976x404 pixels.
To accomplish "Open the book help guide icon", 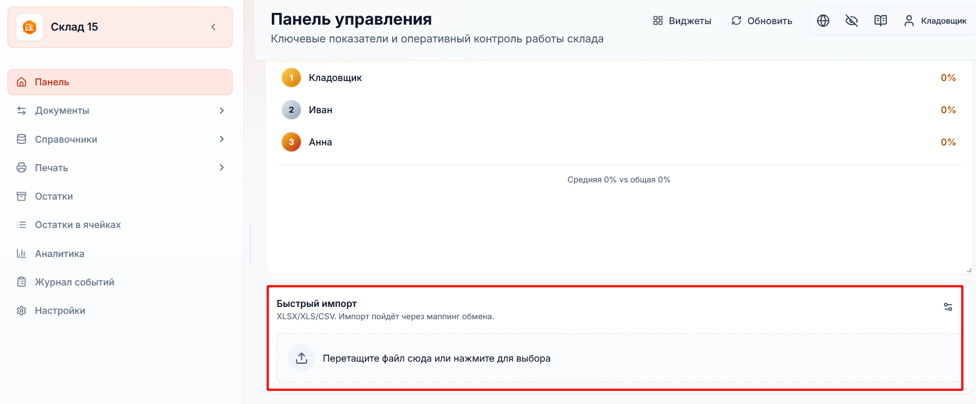I will tap(880, 21).
